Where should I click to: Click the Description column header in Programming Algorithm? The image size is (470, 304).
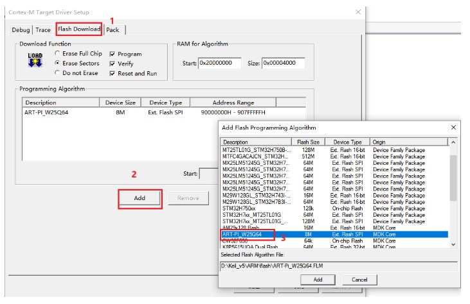[x=61, y=103]
